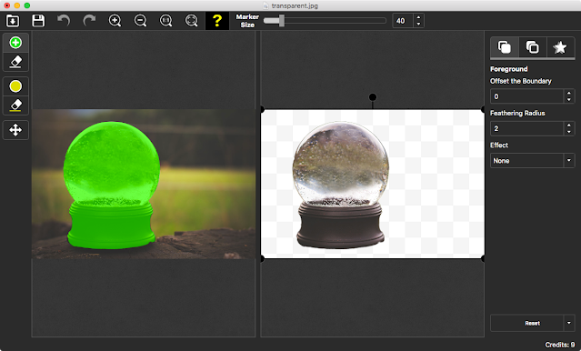Save the image with floppy disk icon
Image resolution: width=581 pixels, height=351 pixels.
[x=38, y=21]
